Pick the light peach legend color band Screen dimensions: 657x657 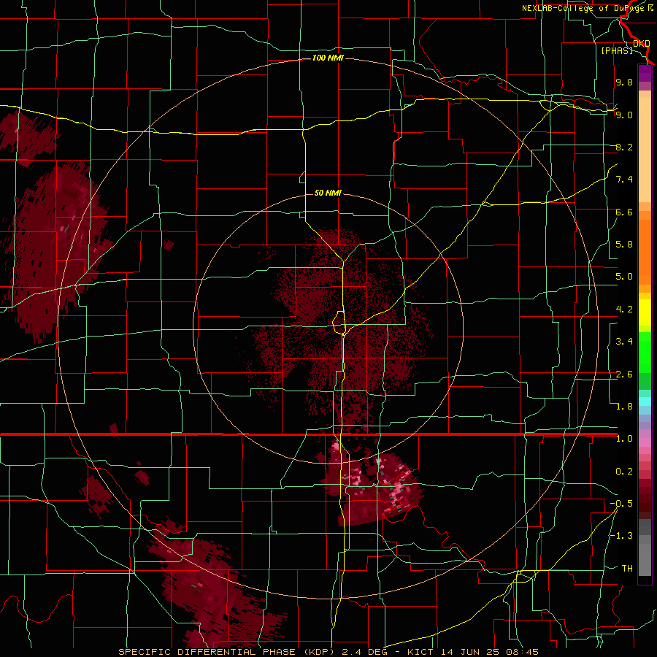(x=645, y=151)
